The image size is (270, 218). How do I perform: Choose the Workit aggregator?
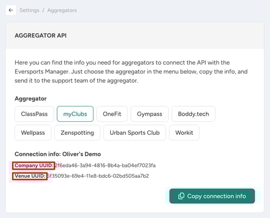coord(184,133)
